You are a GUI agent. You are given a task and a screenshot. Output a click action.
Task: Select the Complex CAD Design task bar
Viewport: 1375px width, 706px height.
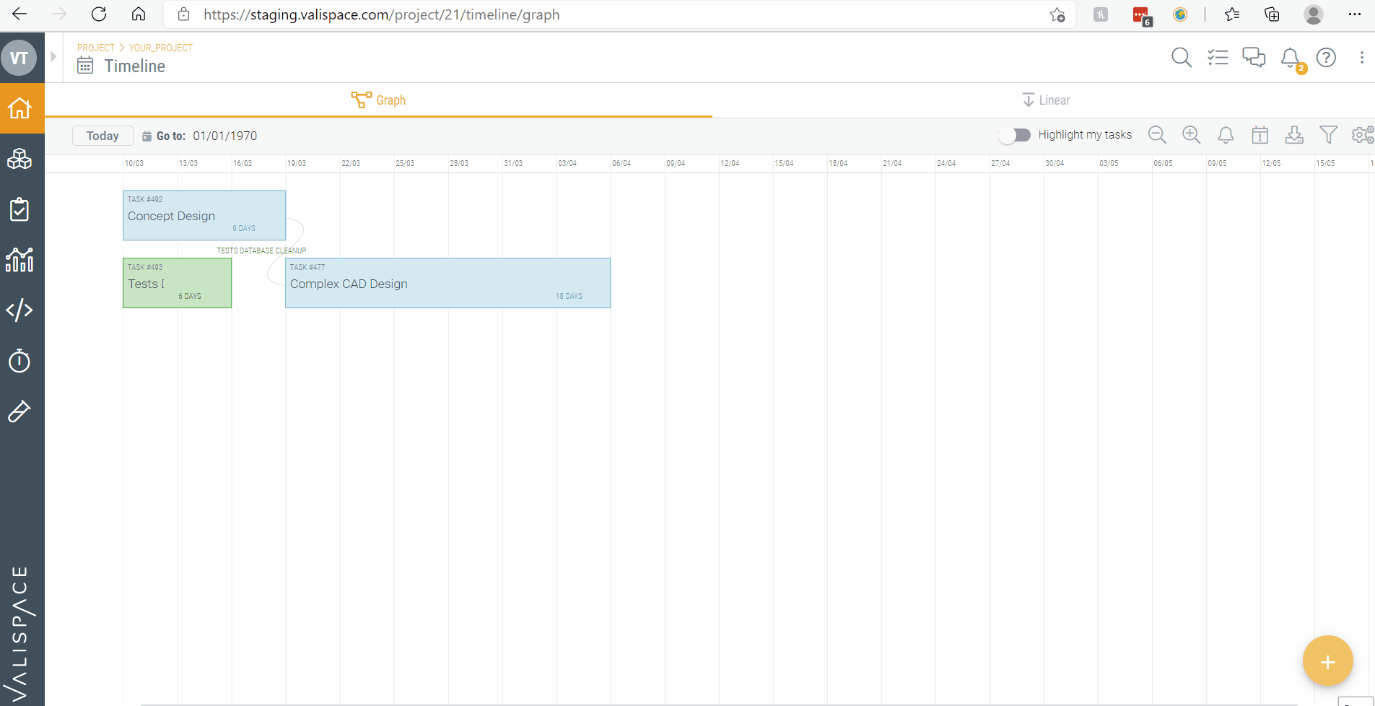pos(448,283)
